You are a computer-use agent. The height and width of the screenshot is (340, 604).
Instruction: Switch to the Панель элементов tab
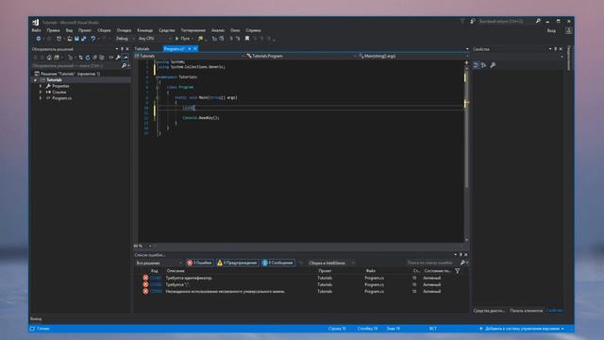pos(526,311)
